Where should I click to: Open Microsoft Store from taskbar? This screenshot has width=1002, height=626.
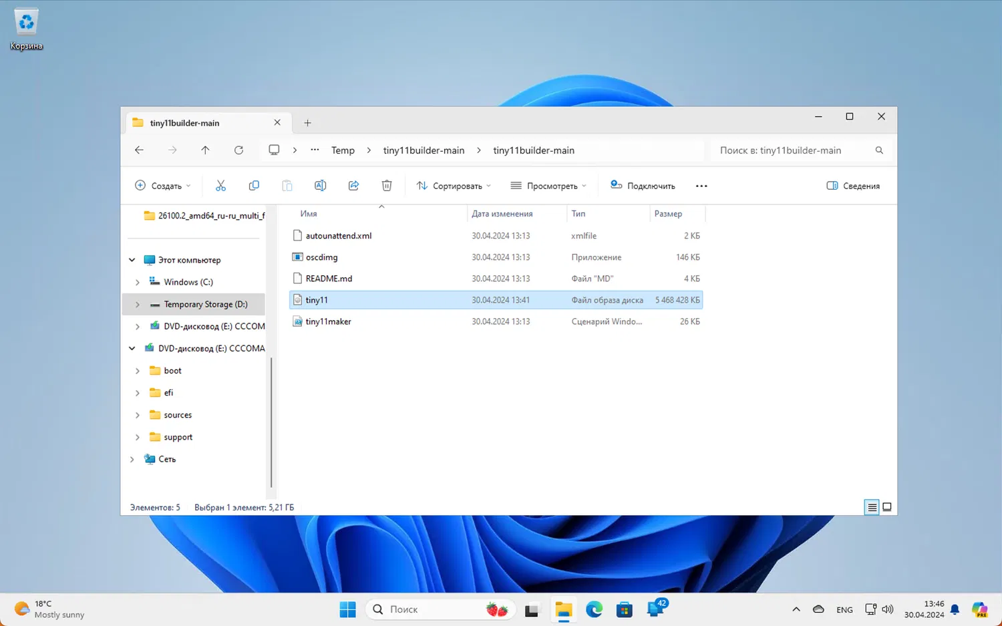click(625, 609)
